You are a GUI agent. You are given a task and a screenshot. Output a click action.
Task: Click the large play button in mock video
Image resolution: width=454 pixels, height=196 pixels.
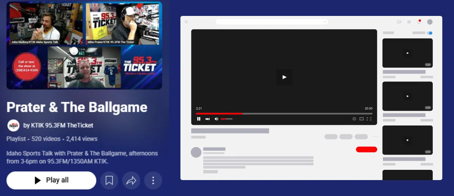pos(284,77)
